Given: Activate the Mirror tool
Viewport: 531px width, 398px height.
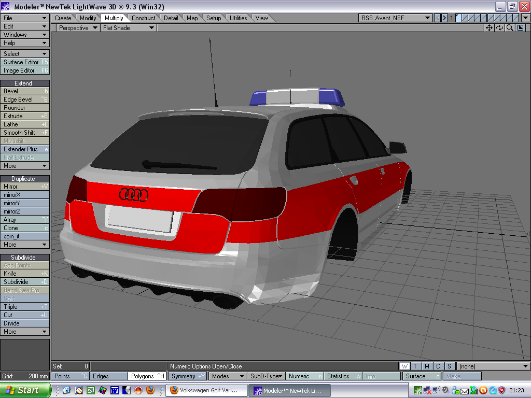Looking at the screenshot, I should coord(25,187).
